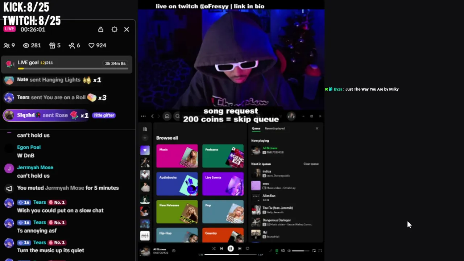Screen dimensions: 464x261
Task: Click the muted announcement megaphone icon
Action: point(9,188)
